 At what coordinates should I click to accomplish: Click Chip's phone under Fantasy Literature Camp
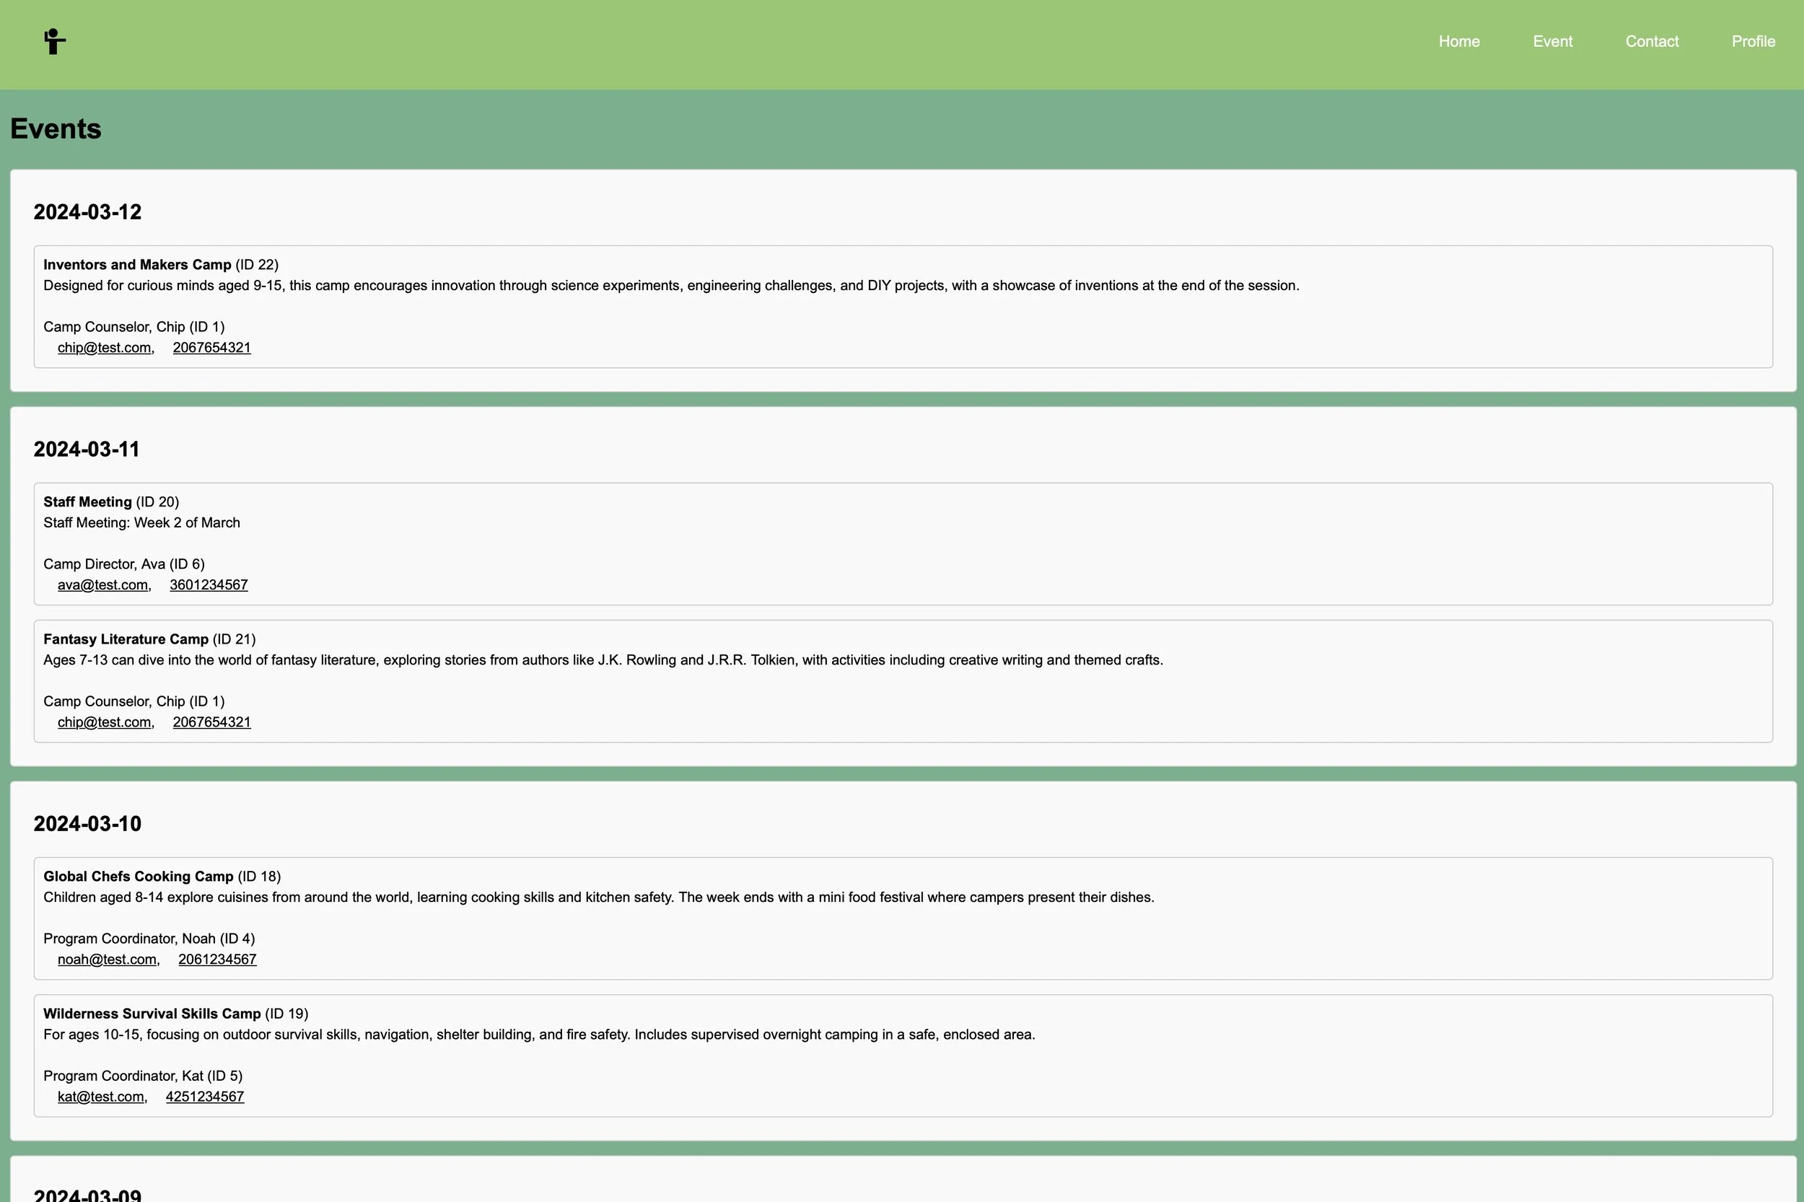point(211,722)
